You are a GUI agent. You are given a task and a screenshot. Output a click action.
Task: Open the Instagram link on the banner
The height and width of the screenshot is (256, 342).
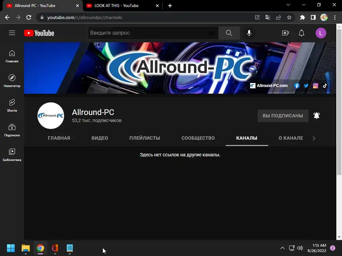coord(315,86)
